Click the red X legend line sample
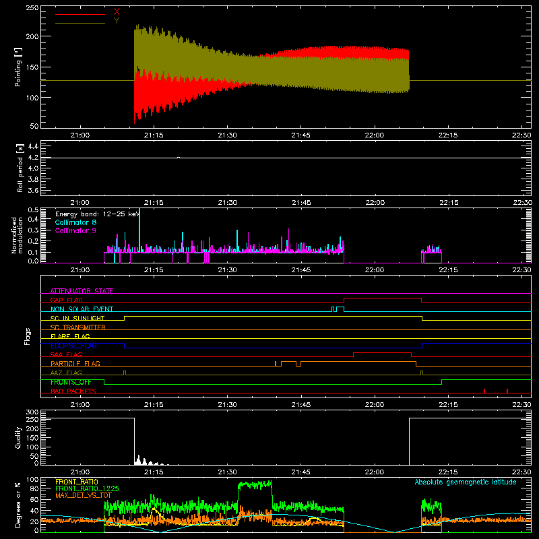The height and width of the screenshot is (539, 539). [x=80, y=14]
